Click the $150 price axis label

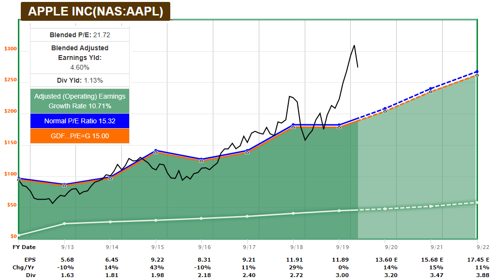[11, 143]
